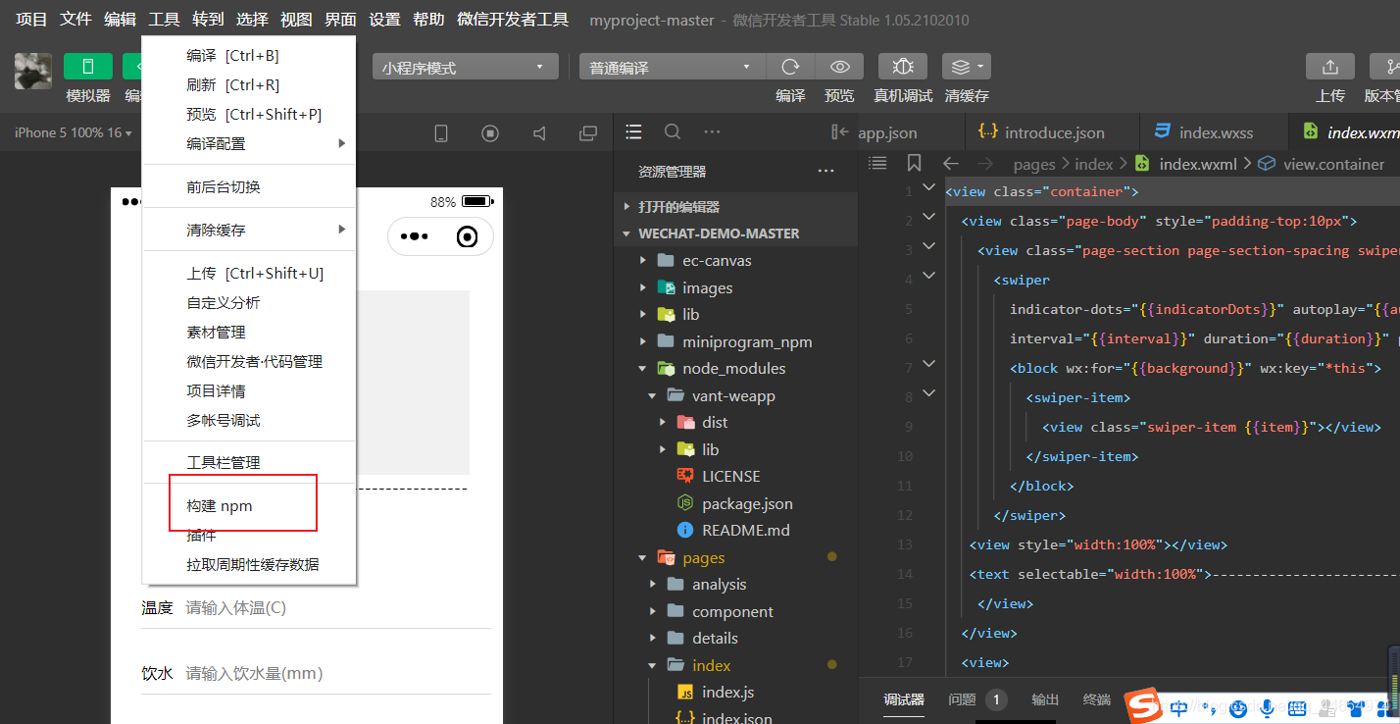Select 编译 [Ctrl+B] menu item

point(249,56)
